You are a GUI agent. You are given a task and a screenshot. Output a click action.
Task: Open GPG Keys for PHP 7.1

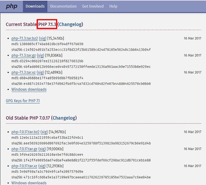click(x=23, y=101)
